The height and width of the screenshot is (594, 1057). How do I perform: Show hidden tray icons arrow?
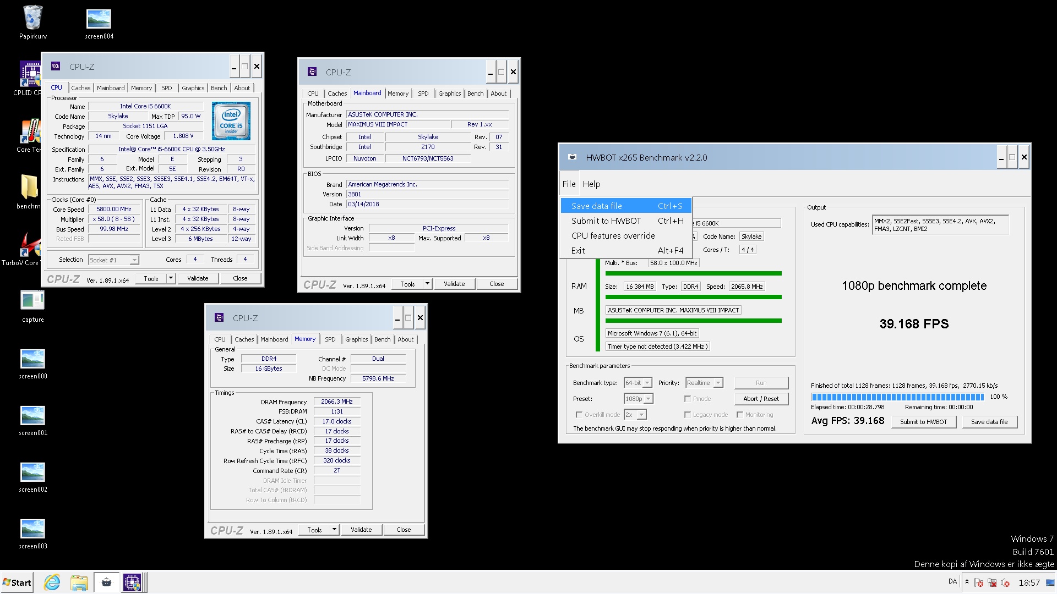pos(967,582)
